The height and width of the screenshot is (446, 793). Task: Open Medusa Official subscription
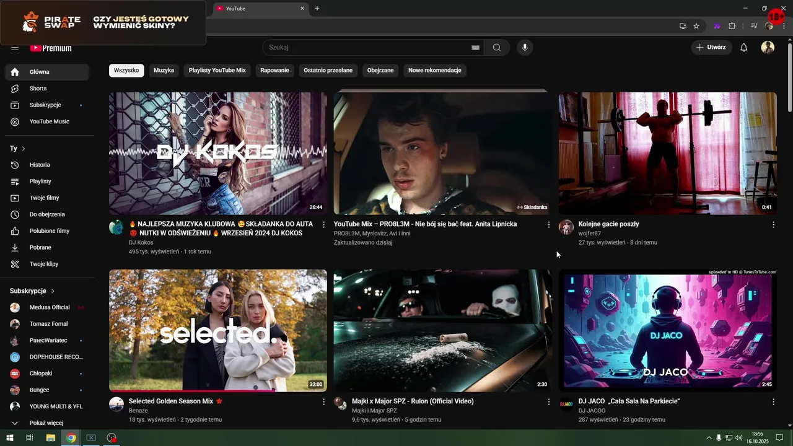(x=47, y=307)
